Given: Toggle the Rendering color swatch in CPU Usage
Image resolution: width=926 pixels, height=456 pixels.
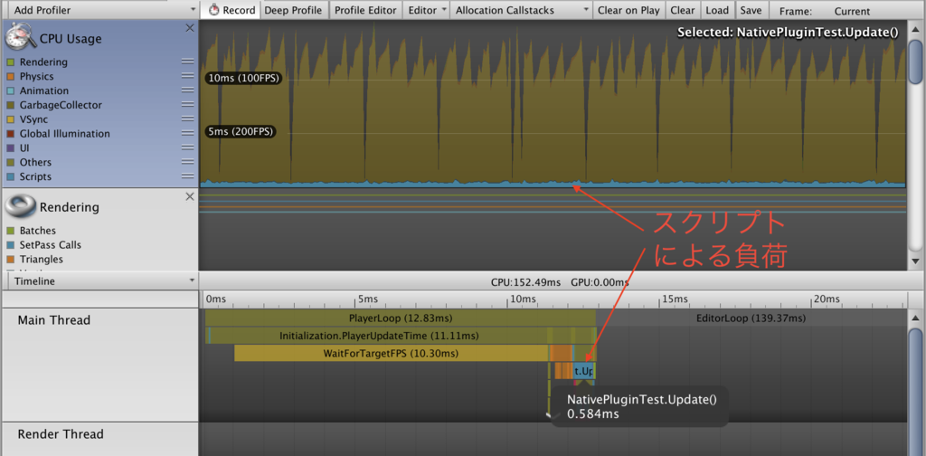Looking at the screenshot, I should [x=10, y=62].
